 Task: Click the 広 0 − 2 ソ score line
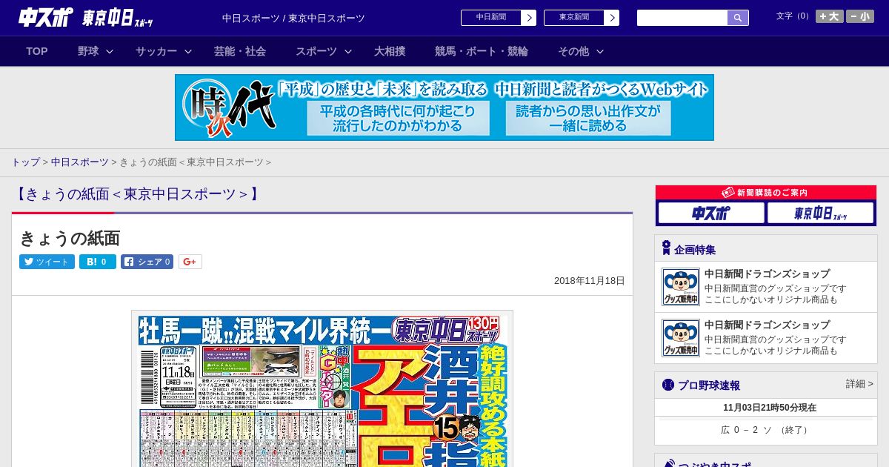tap(766, 430)
